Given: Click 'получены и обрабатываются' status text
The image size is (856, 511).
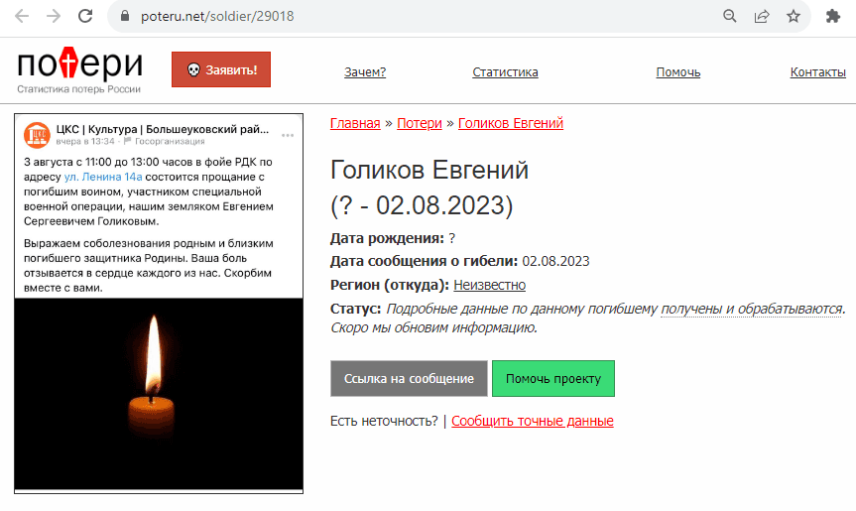Looking at the screenshot, I should tap(752, 309).
